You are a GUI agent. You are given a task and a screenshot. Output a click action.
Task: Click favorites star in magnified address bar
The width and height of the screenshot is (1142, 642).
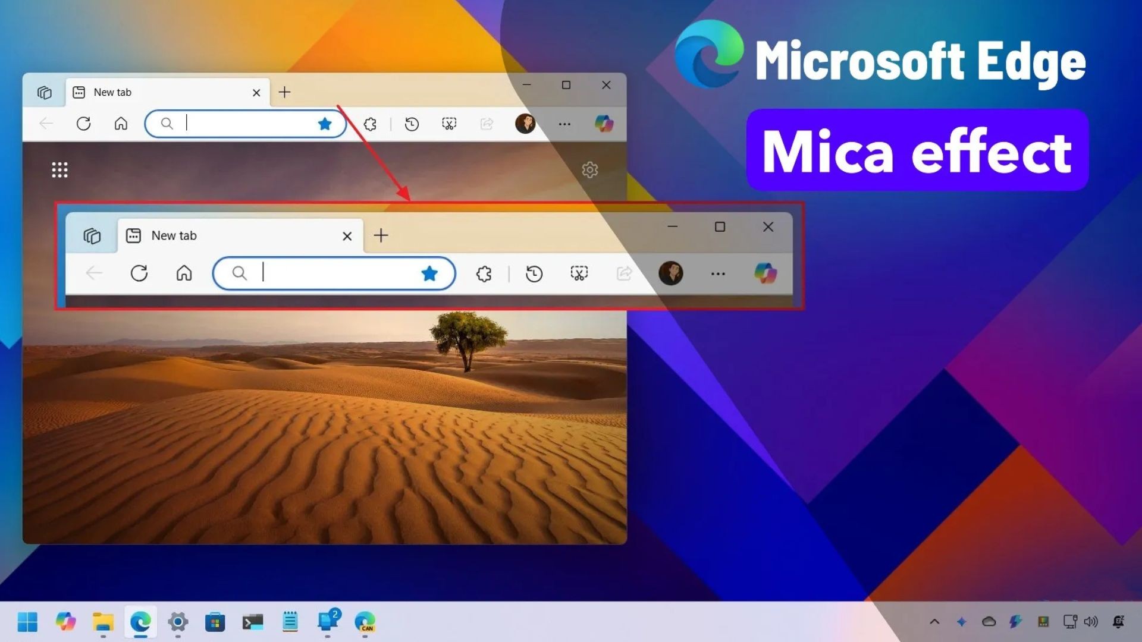(x=429, y=273)
